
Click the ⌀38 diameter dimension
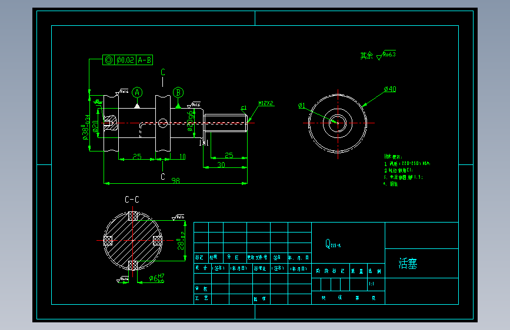pyautogui.click(x=85, y=127)
